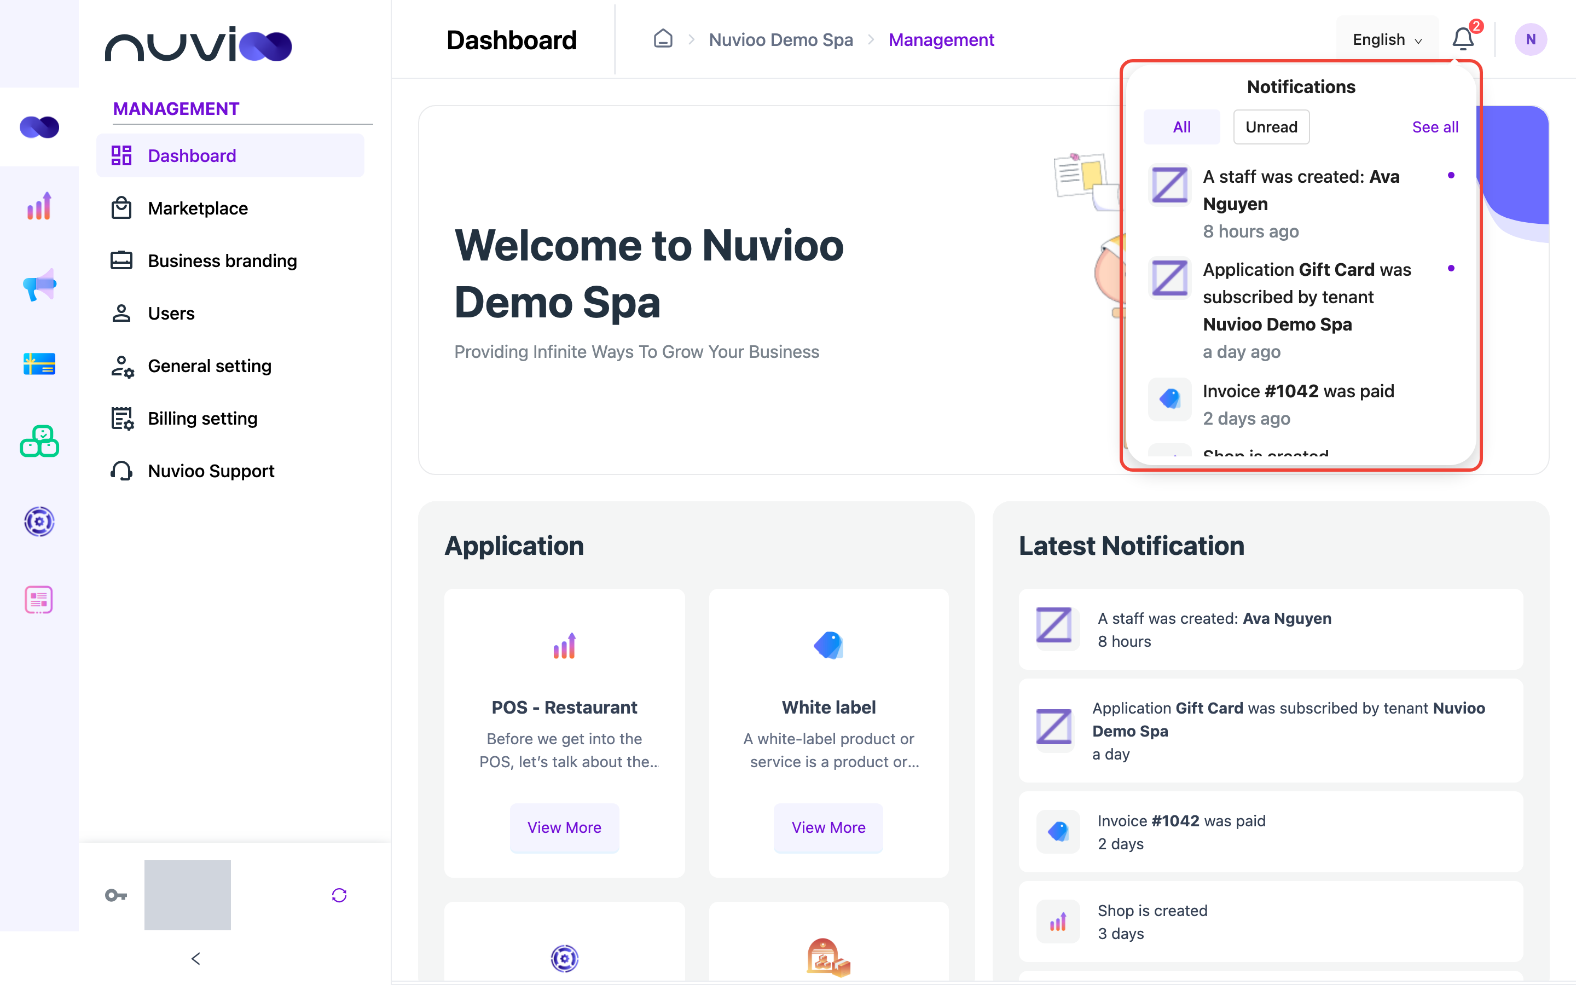This screenshot has height=985, width=1576.
Task: Click the Nuvioo infinity logo in left rail
Action: [x=39, y=127]
